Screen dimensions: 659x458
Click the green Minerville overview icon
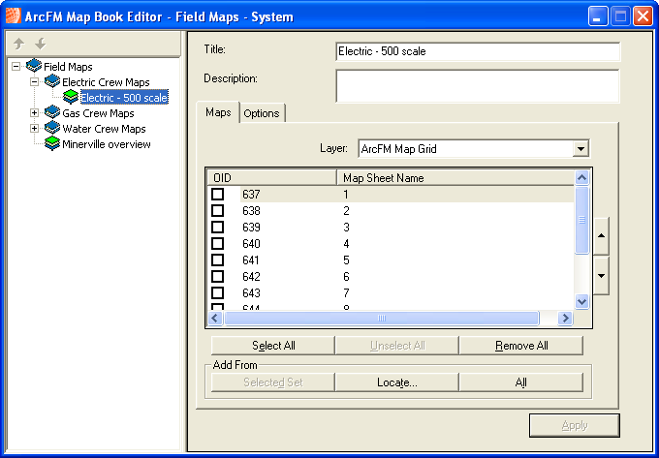click(52, 143)
